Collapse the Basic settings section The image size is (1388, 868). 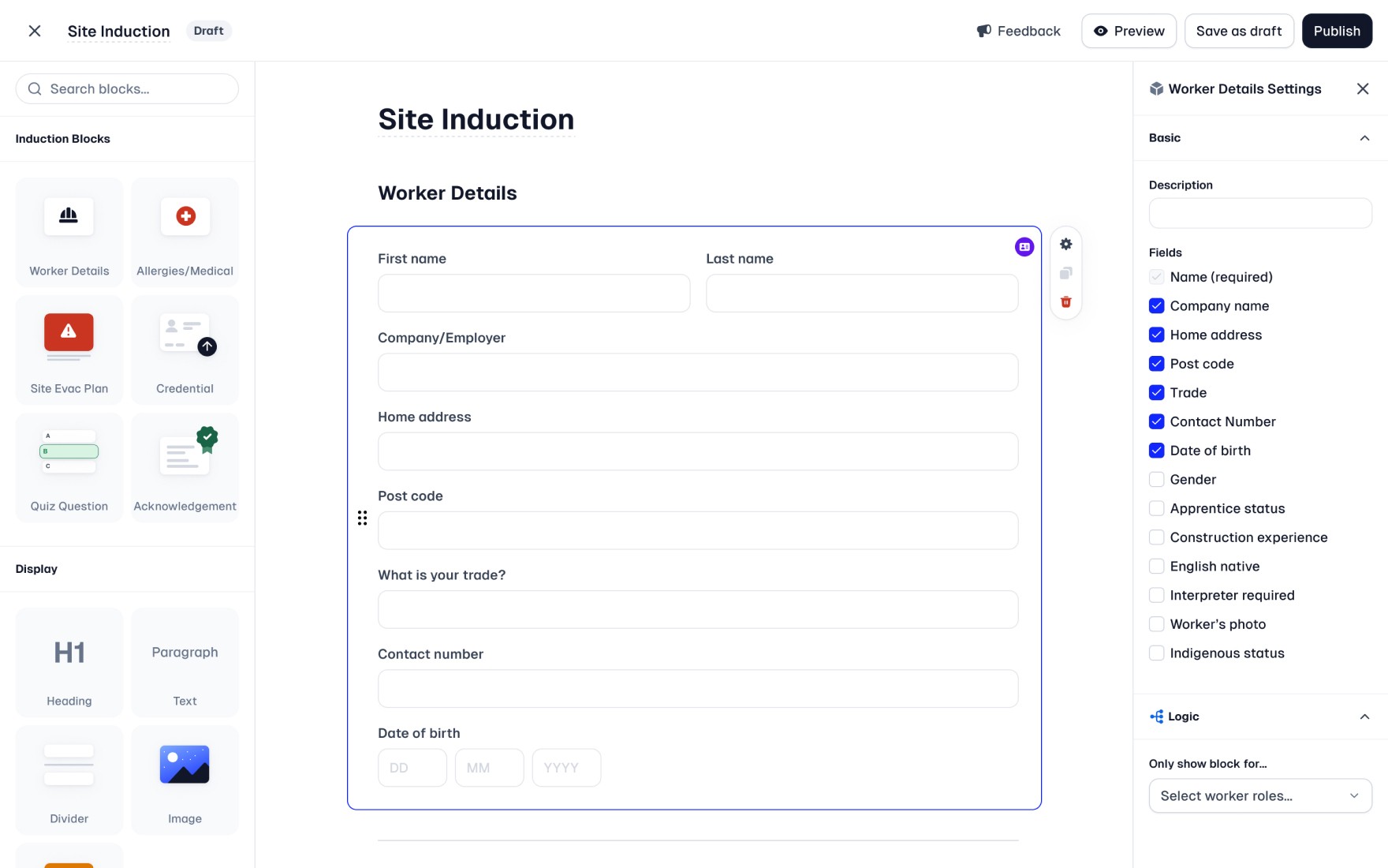point(1364,138)
